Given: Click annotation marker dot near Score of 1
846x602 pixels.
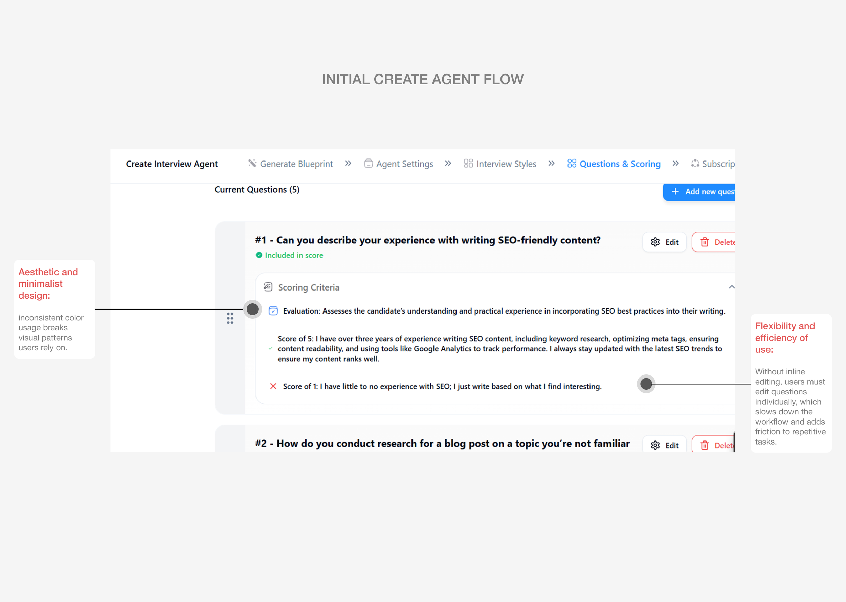Looking at the screenshot, I should point(646,384).
